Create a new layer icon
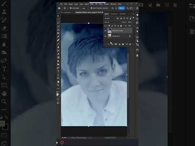This screenshot has height=146, width=195. tap(127, 44)
